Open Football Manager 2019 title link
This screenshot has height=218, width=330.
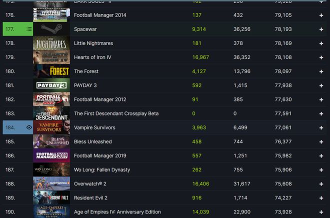coord(100,155)
